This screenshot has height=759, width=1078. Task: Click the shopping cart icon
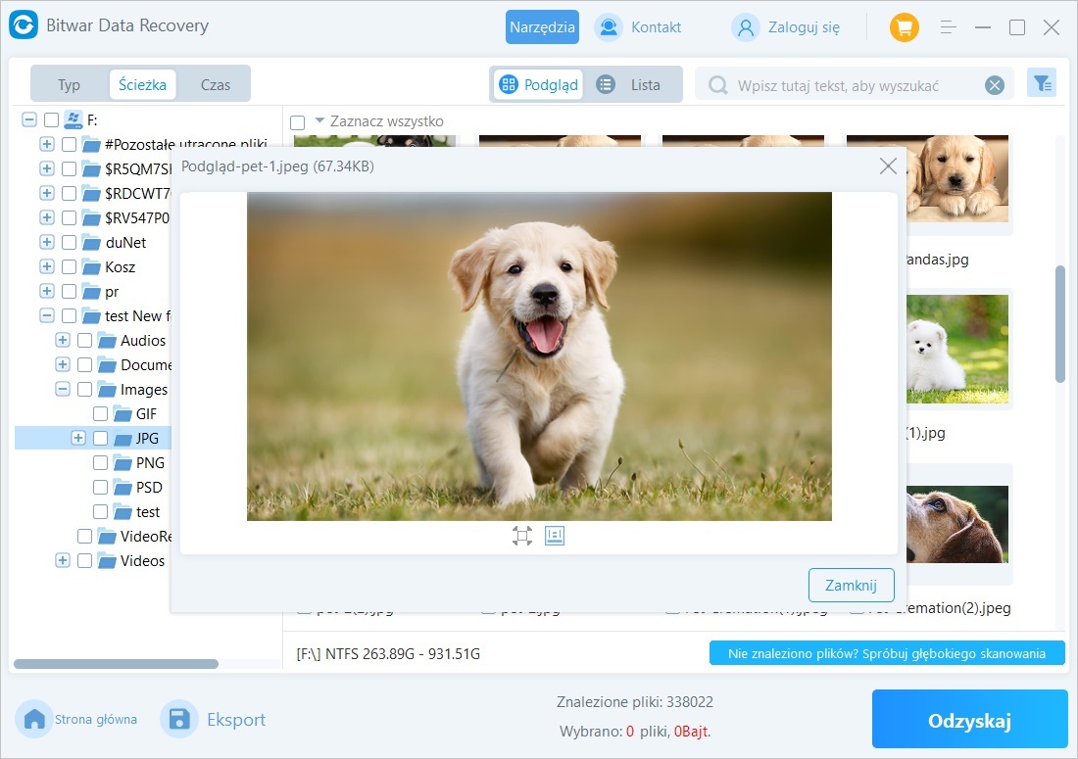pos(904,27)
